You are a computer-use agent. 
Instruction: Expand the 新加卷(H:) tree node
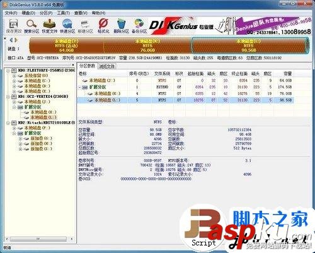(20, 144)
